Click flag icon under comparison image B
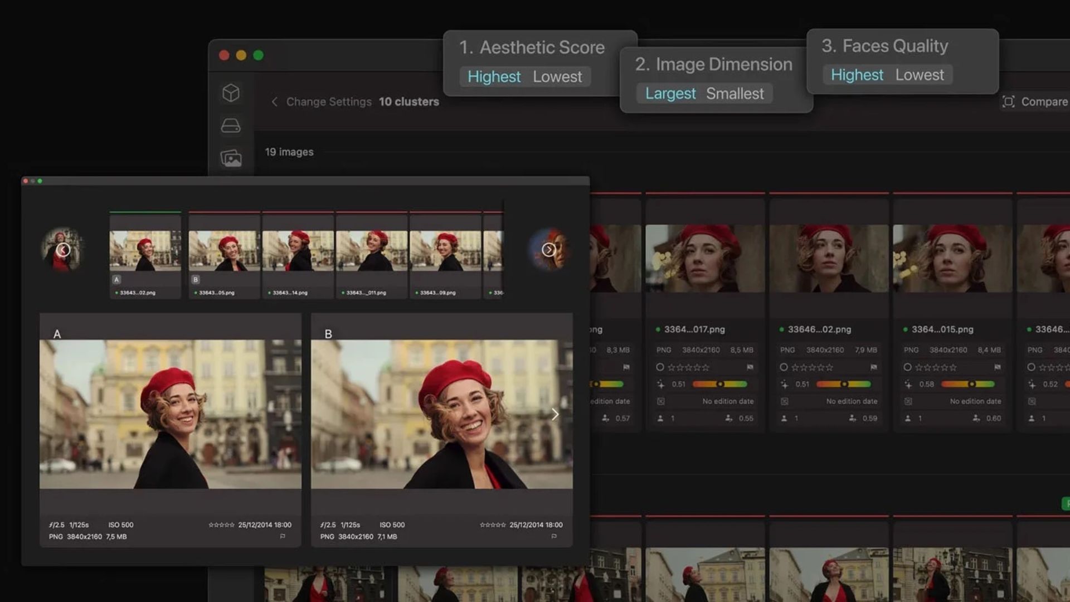Screen dimensions: 1070x602 554,536
